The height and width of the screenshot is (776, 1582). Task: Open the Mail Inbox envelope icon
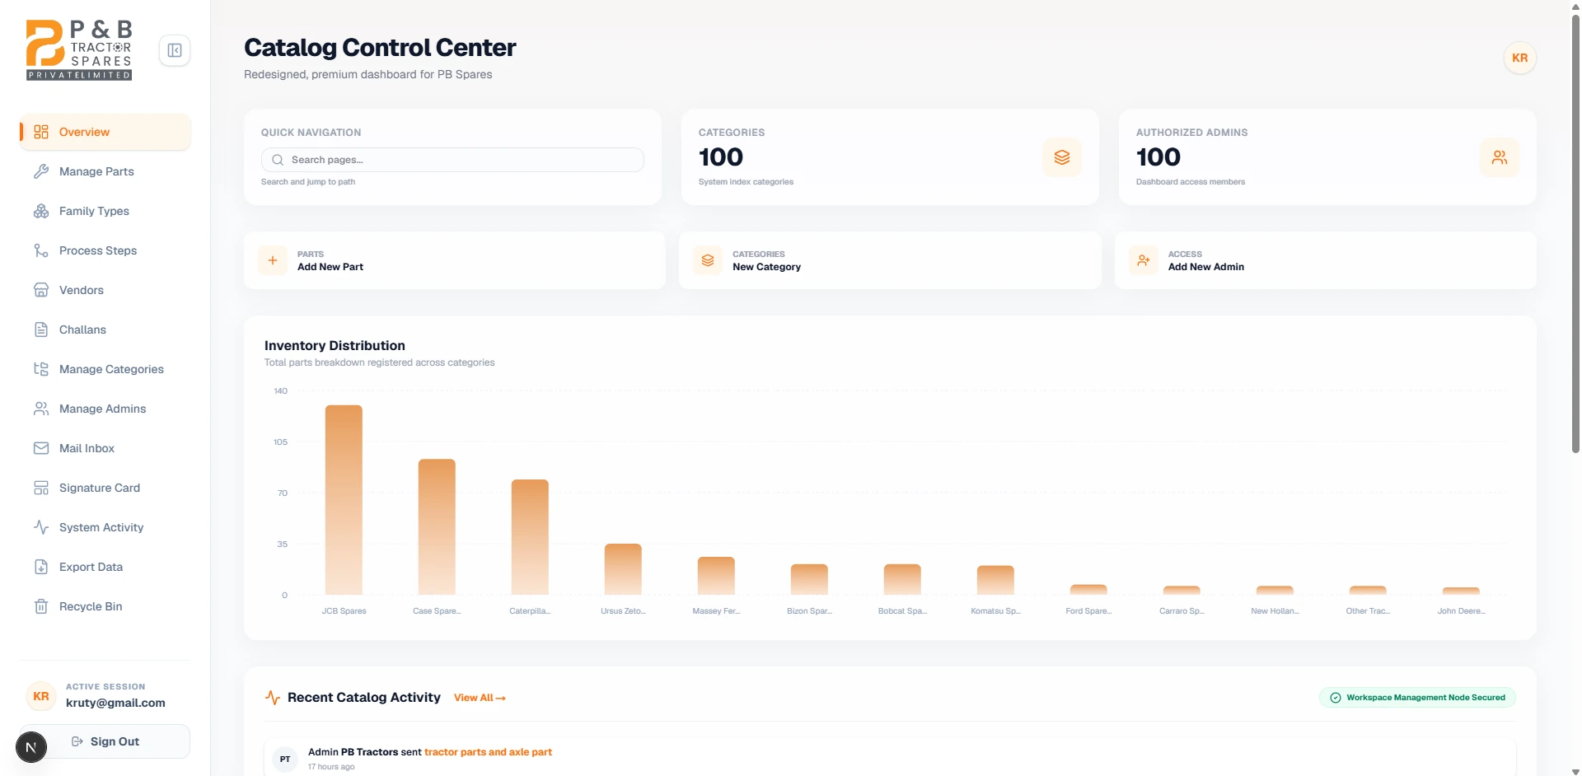[41, 448]
